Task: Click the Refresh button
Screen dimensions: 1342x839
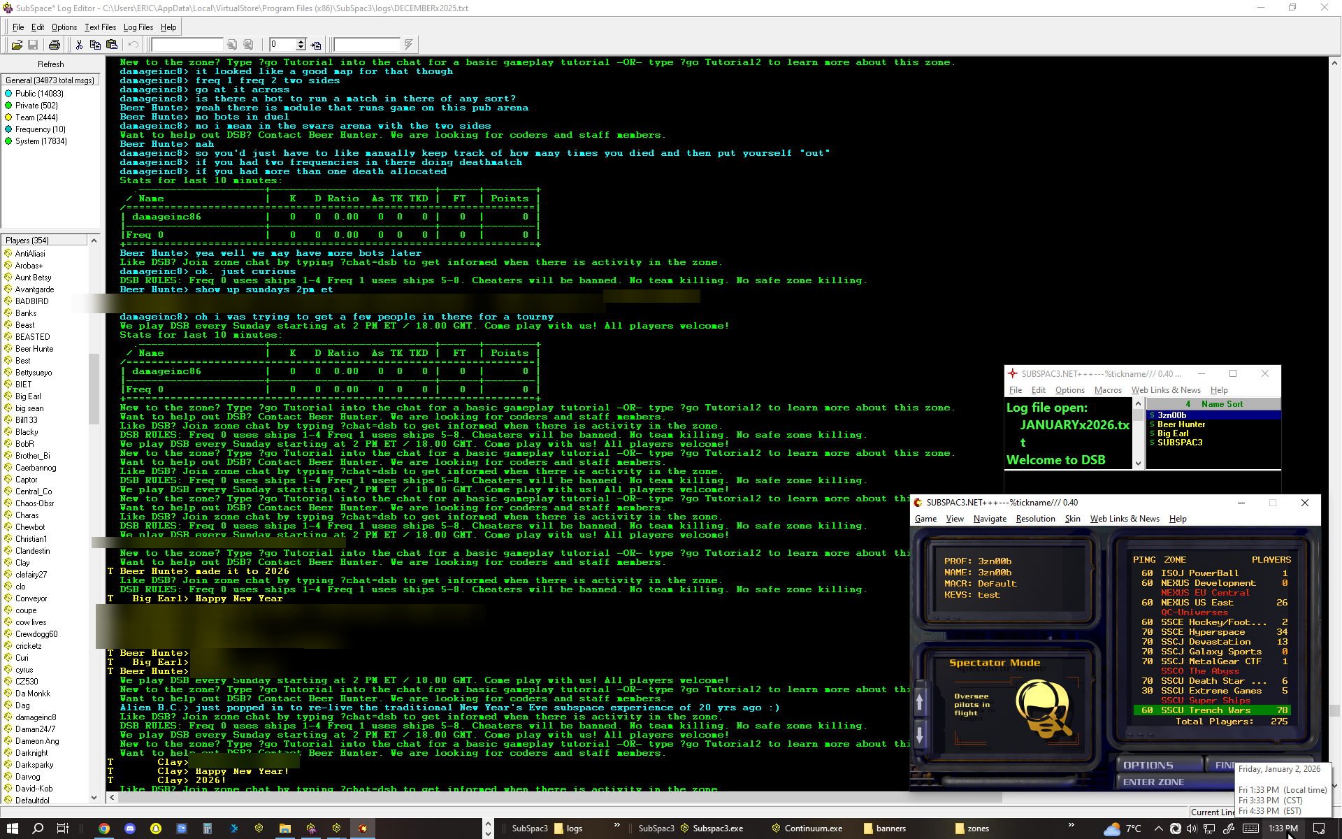Action: [x=50, y=64]
